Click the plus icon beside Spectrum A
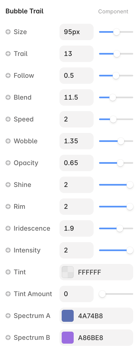The image size is (137, 351). point(8,316)
